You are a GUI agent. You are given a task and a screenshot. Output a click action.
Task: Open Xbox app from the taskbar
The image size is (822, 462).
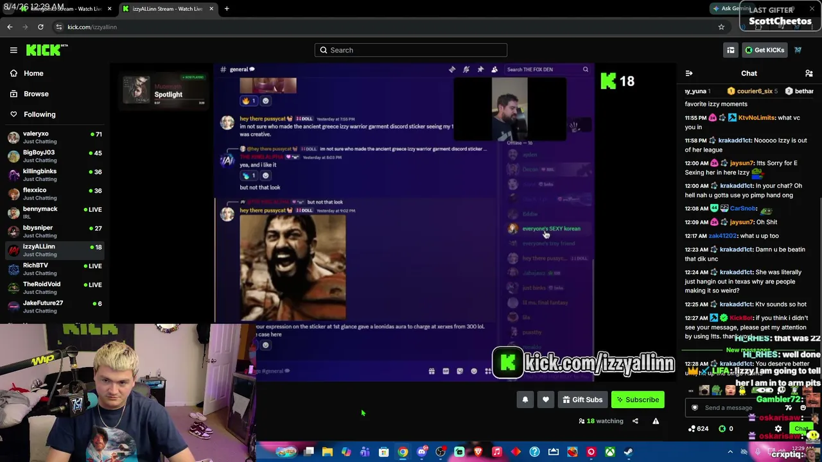(610, 452)
